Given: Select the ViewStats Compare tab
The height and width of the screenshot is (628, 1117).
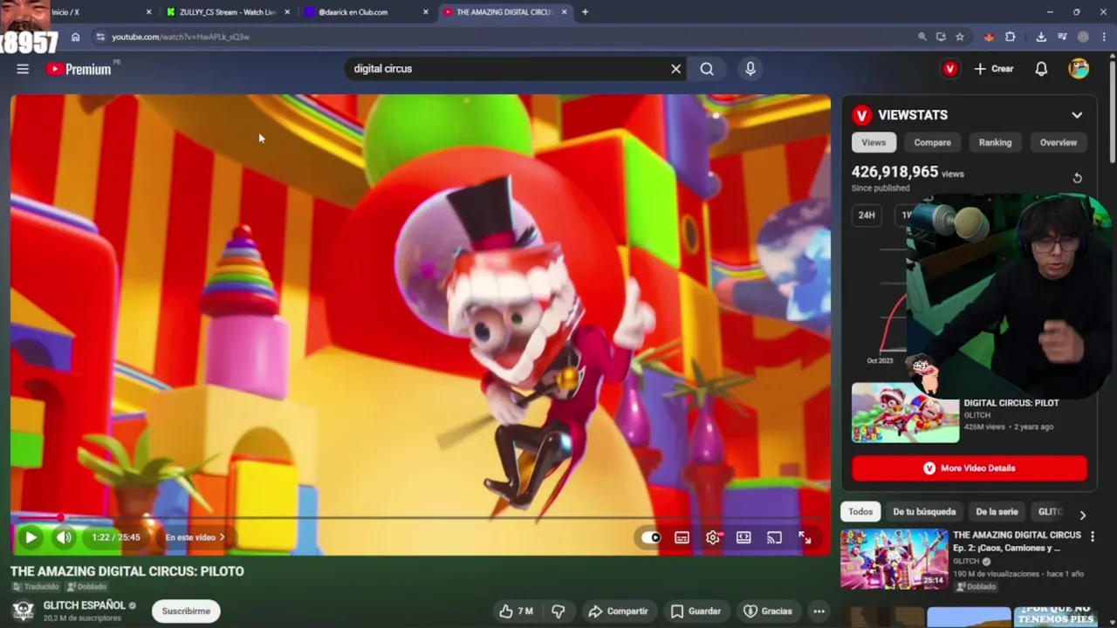Looking at the screenshot, I should [932, 142].
